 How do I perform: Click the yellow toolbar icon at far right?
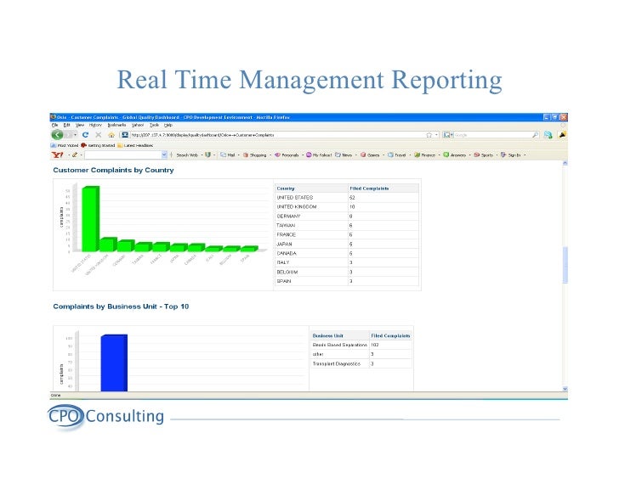point(562,135)
